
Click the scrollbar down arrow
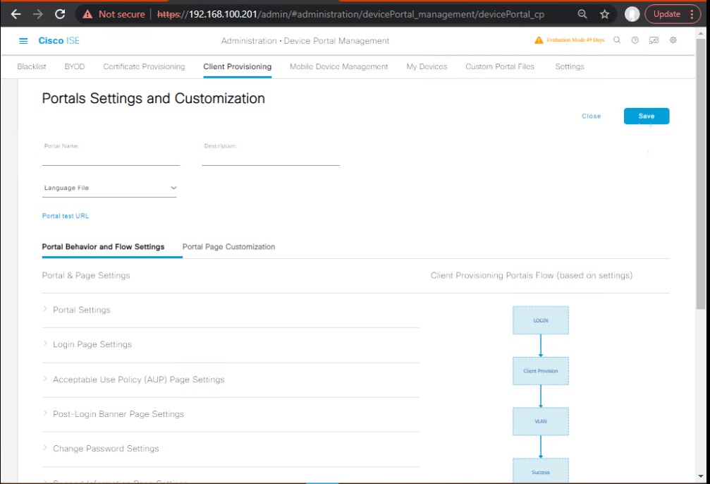[x=701, y=476]
